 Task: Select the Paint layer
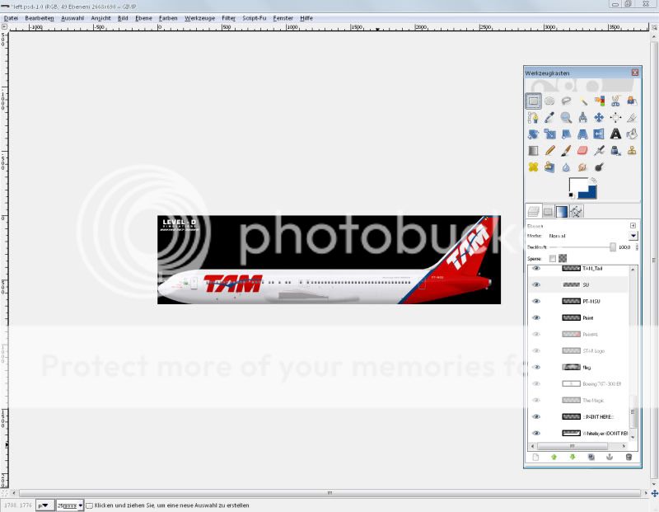pyautogui.click(x=588, y=317)
